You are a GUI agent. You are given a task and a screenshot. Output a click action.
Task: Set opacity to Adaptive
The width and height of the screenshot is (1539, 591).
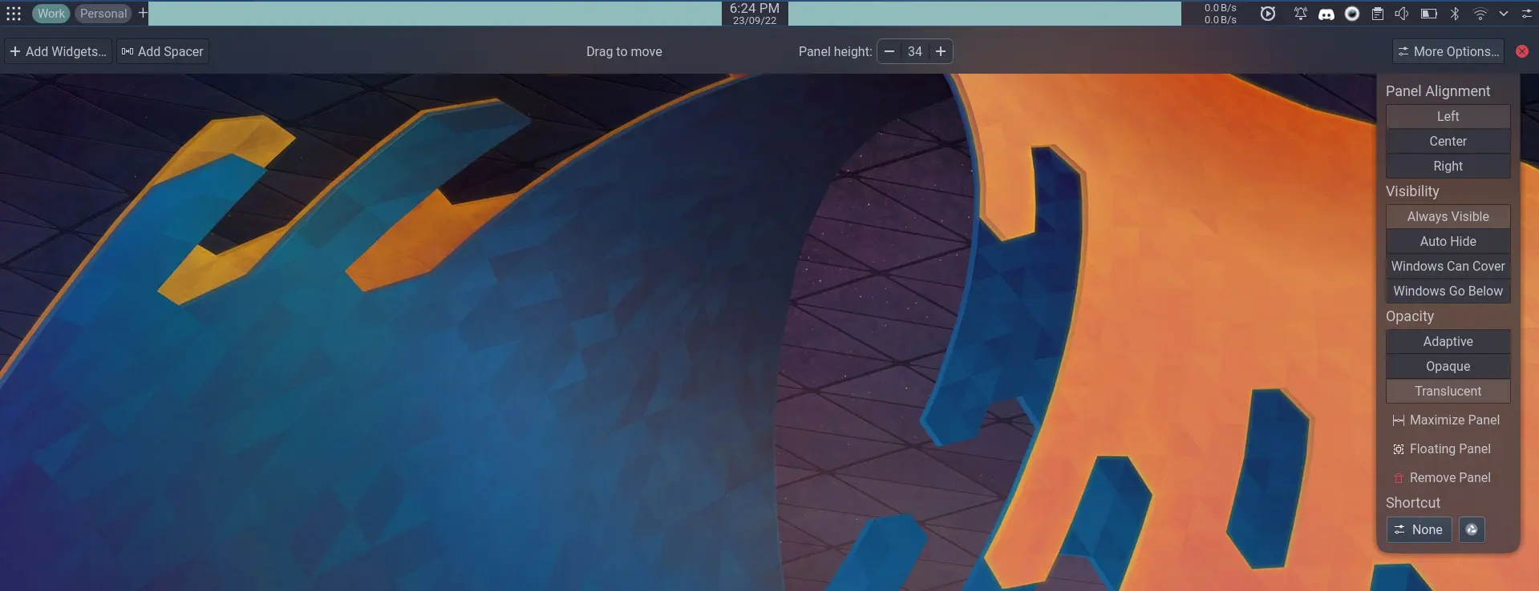(1448, 341)
